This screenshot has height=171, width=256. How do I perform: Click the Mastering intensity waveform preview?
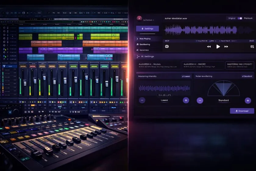[x=164, y=88]
